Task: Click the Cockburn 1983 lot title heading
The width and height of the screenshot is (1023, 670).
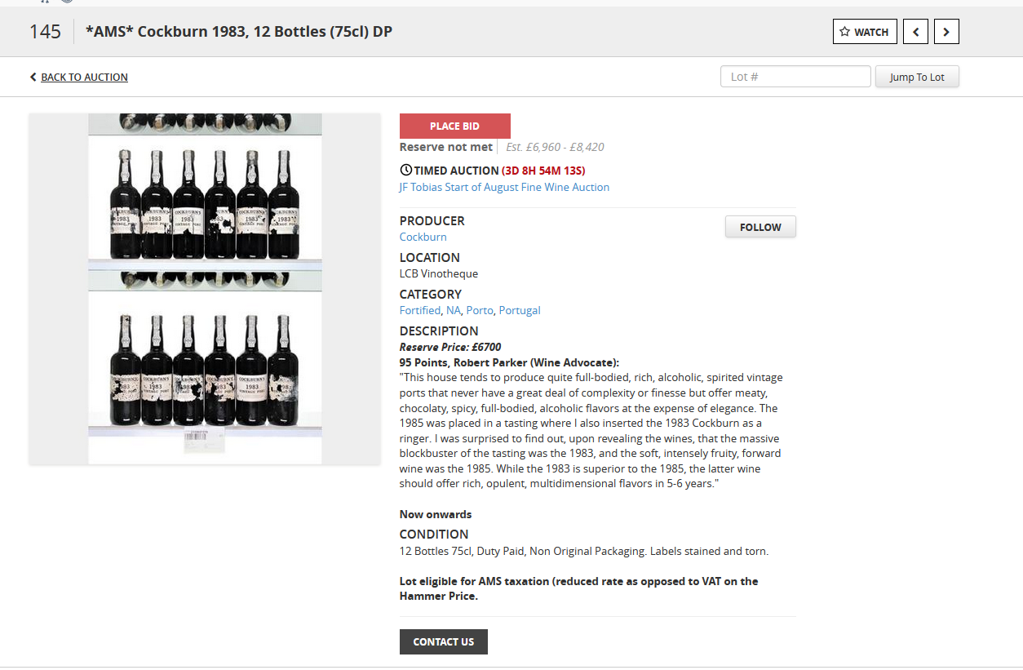Action: 239,32
